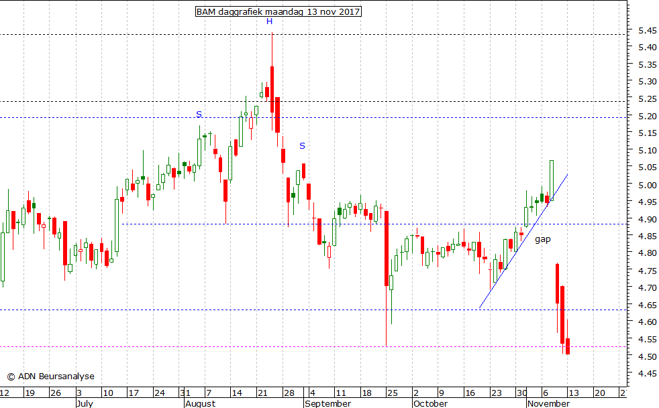
Task: Click the date label "19" on the time axis
Action: tap(30, 393)
